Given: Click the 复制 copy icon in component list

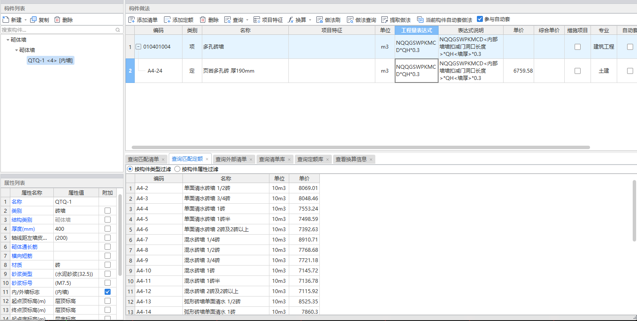Looking at the screenshot, I should 33,20.
